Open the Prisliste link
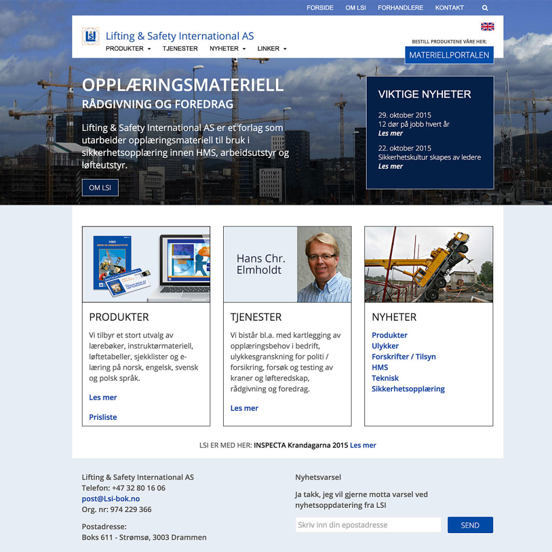 pos(103,417)
